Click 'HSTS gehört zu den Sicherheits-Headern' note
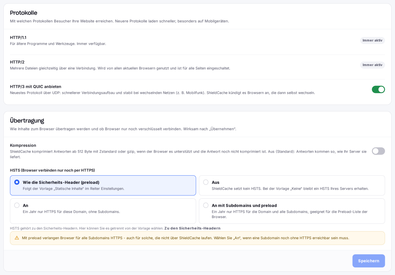 pyautogui.click(x=87, y=228)
